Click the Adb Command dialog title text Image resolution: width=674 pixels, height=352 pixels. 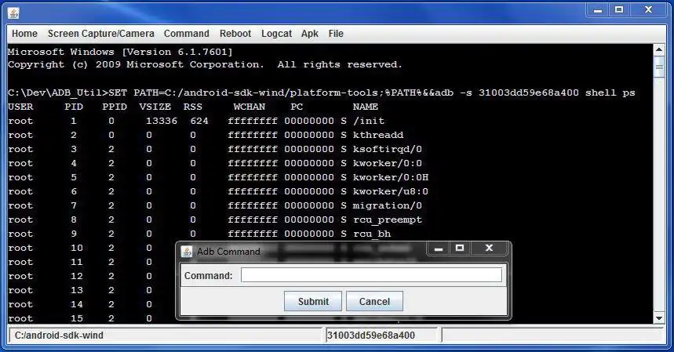pyautogui.click(x=228, y=252)
